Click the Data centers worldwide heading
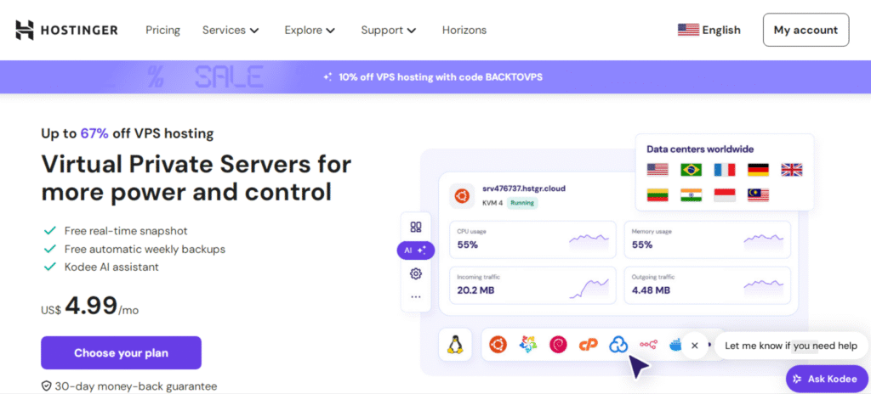871x394 pixels. [700, 149]
